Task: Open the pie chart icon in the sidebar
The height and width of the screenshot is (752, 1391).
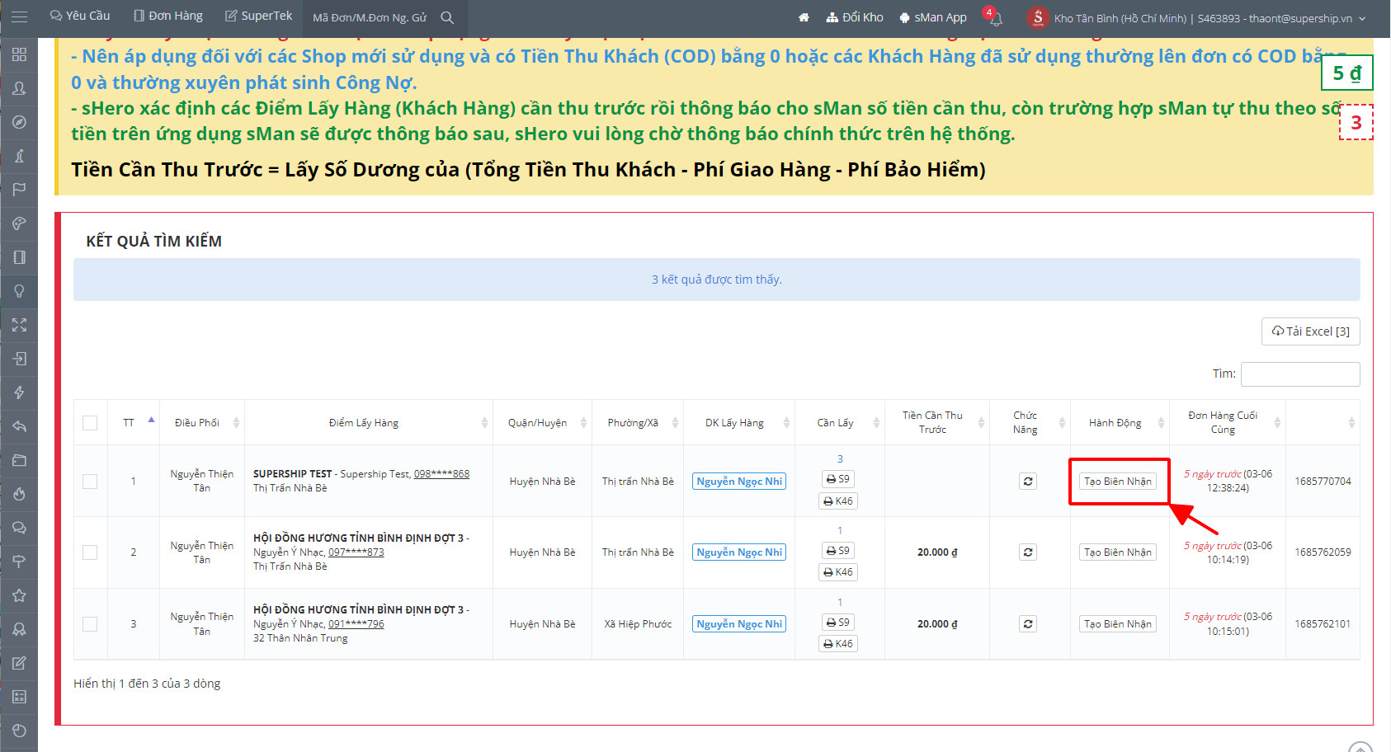Action: click(x=19, y=731)
